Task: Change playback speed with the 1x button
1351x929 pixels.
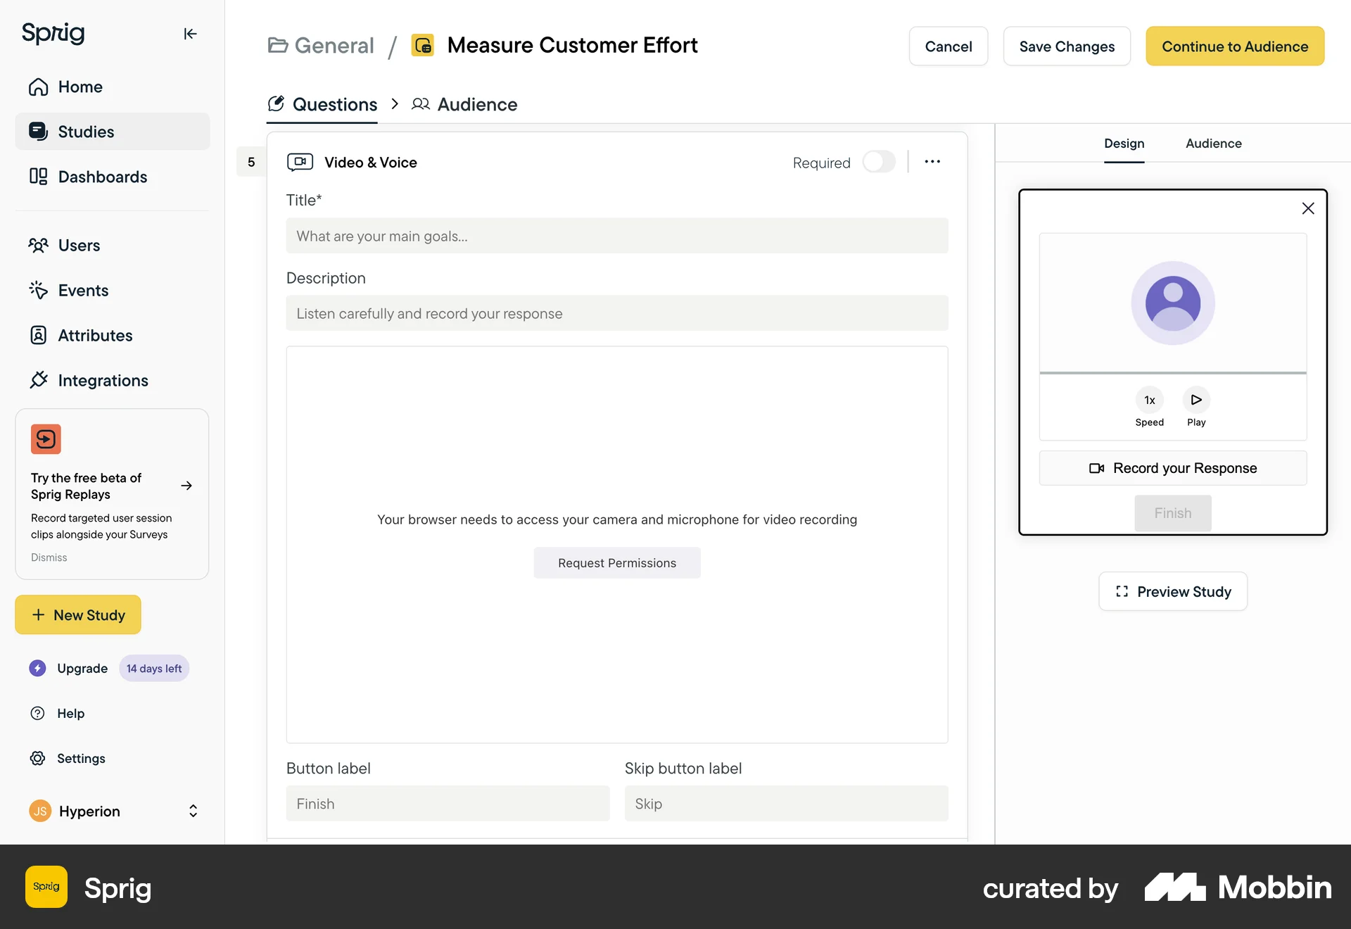Action: point(1149,400)
